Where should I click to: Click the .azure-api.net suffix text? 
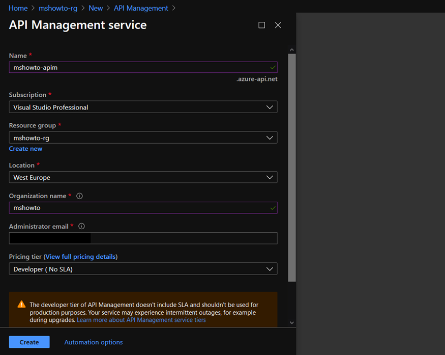(257, 79)
